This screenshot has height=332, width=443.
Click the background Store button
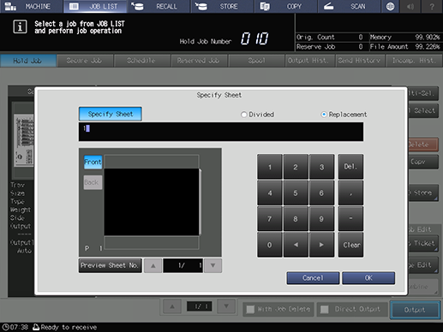pyautogui.click(x=423, y=193)
